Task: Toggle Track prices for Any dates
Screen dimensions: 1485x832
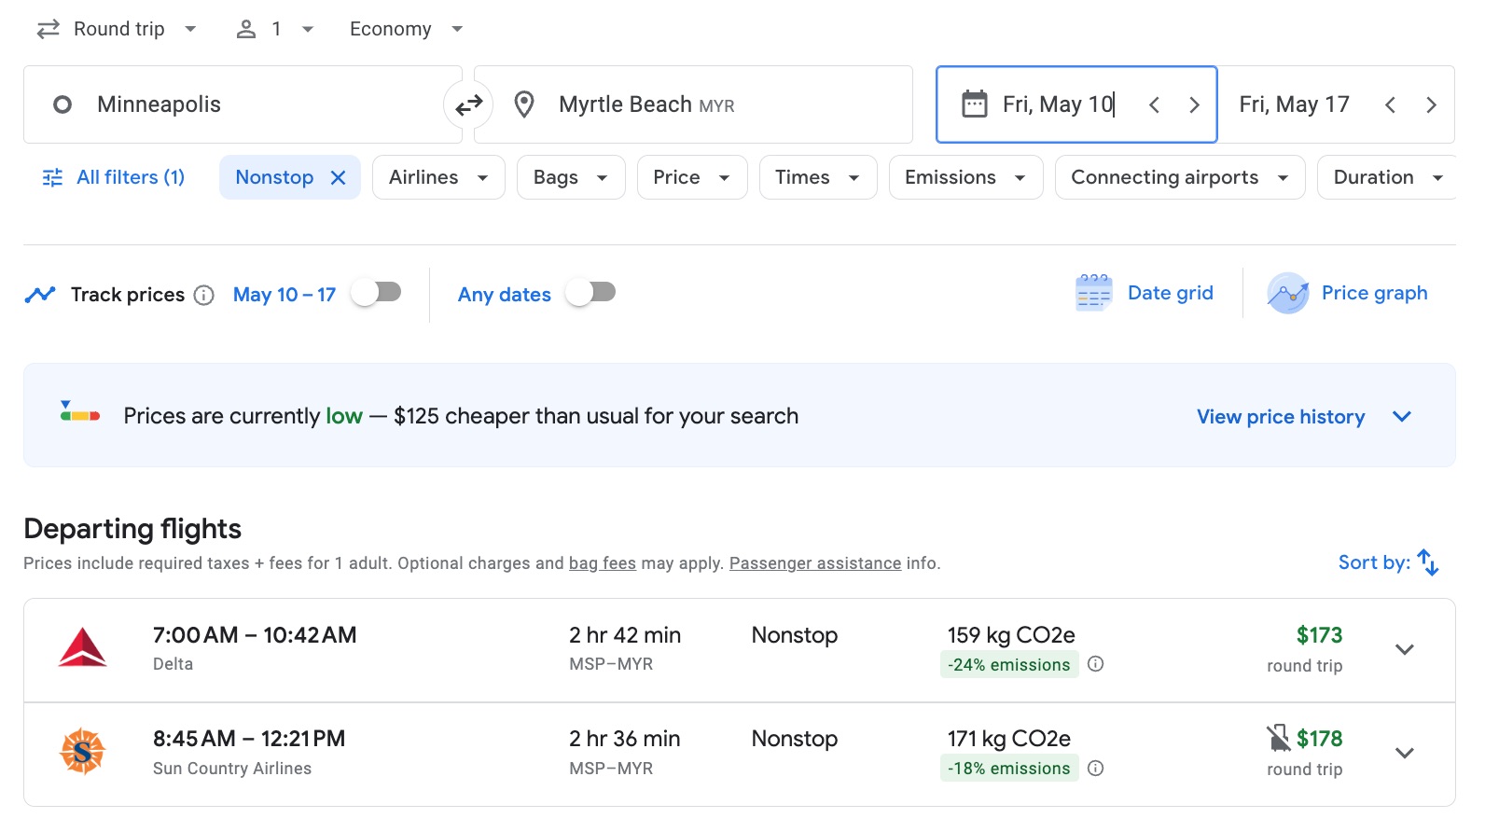Action: (591, 293)
